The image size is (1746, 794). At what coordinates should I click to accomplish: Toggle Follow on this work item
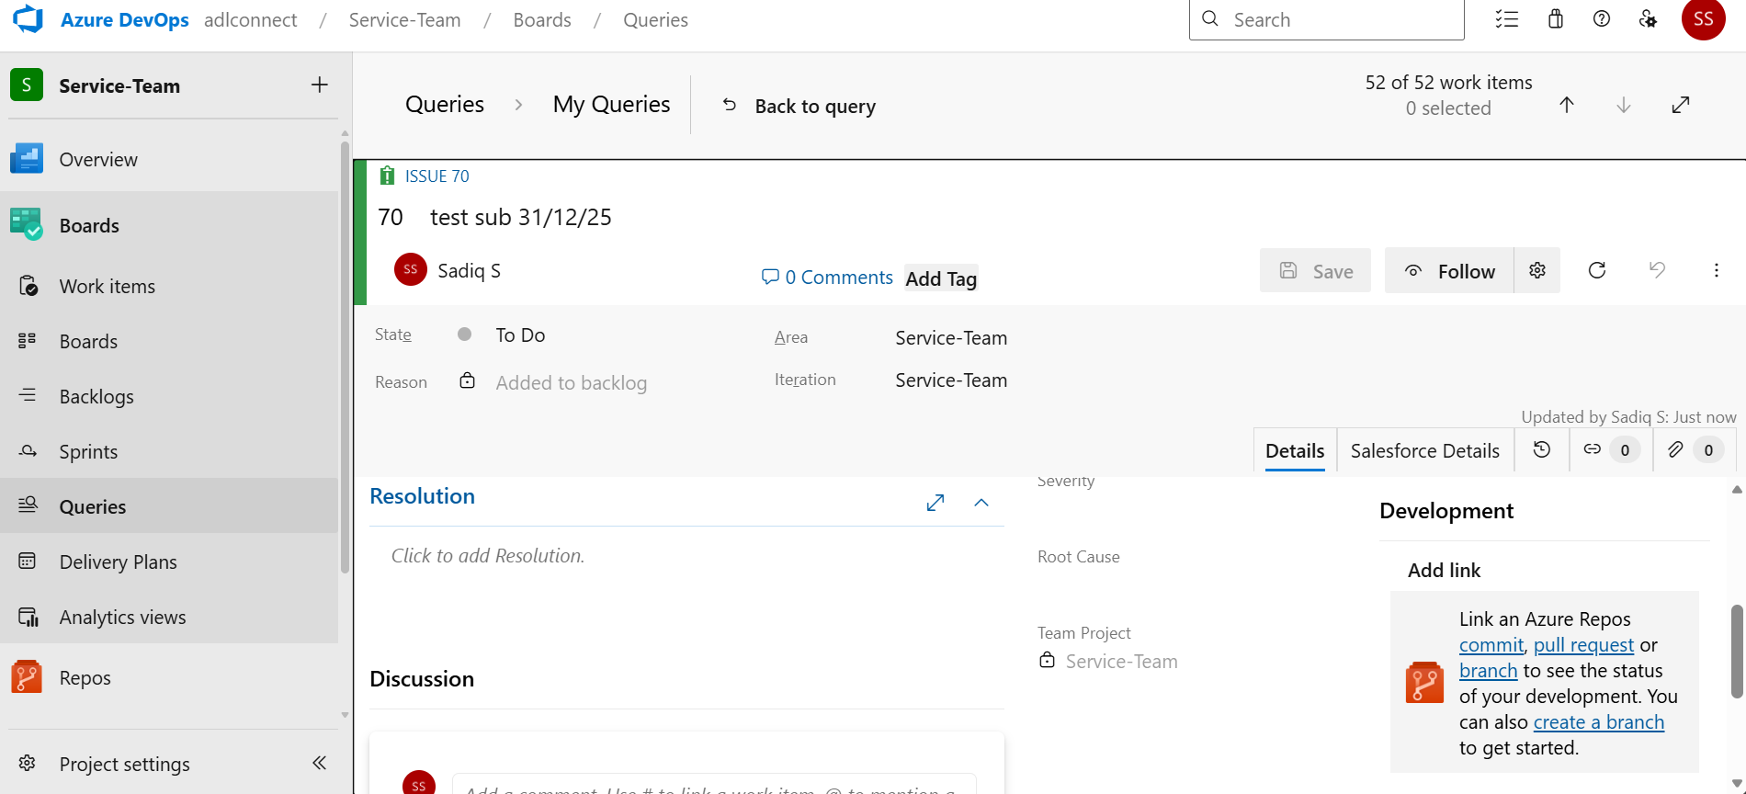coord(1449,270)
